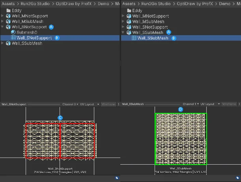Click the Submesh0 material sphere icon
The width and height of the screenshot is (241, 182).
pos(13,32)
